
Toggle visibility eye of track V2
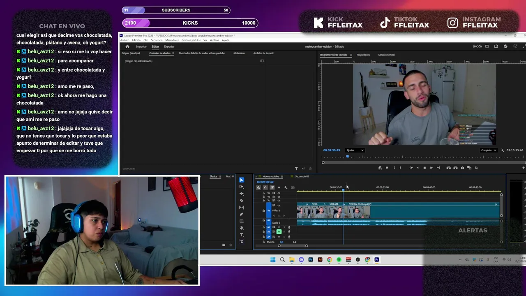tap(279, 200)
